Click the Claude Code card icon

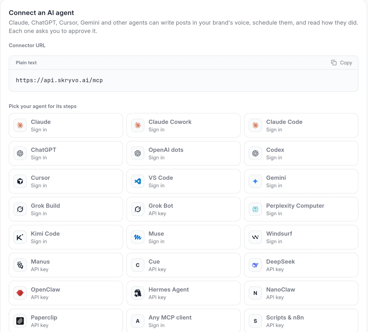click(x=255, y=126)
